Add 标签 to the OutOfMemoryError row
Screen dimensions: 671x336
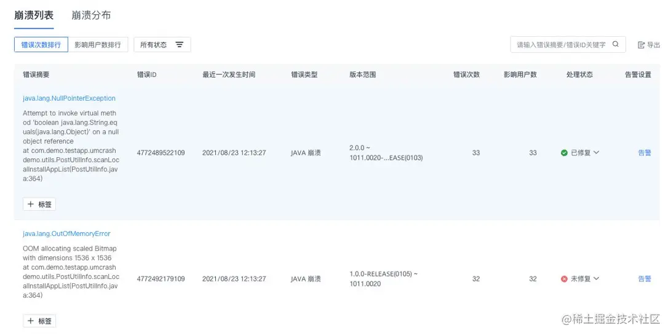tap(39, 321)
